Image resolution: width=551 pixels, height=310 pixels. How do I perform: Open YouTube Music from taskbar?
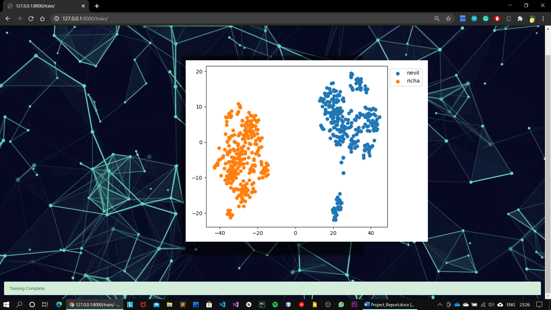click(302, 305)
